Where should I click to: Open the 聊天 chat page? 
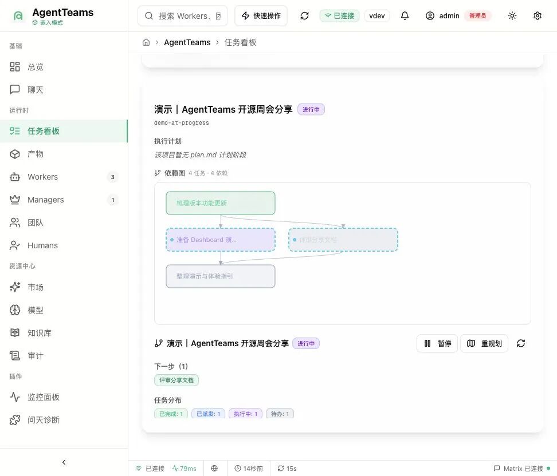(x=63, y=90)
